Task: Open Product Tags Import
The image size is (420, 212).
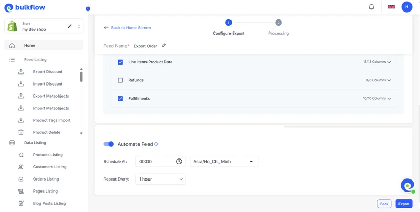Action: (51, 120)
